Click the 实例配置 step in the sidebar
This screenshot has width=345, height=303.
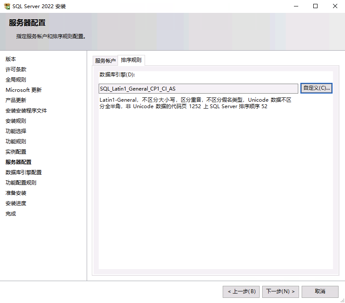point(16,152)
